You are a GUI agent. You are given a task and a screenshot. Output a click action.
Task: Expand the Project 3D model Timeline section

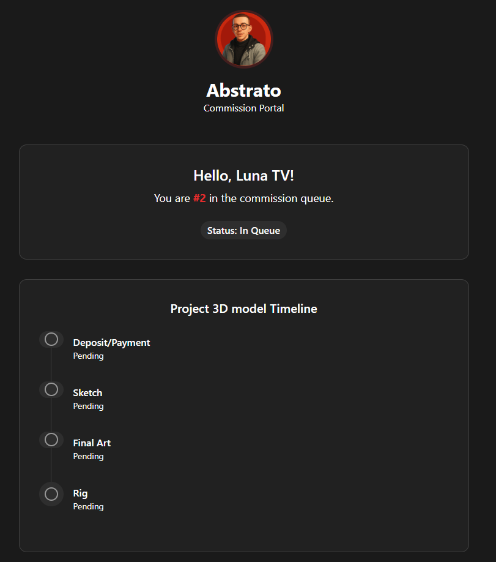point(243,309)
